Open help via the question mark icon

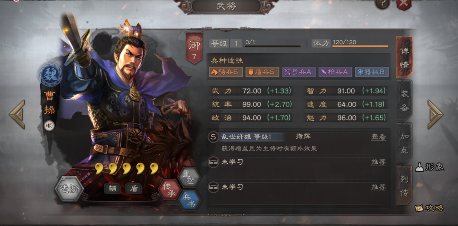(382, 4)
